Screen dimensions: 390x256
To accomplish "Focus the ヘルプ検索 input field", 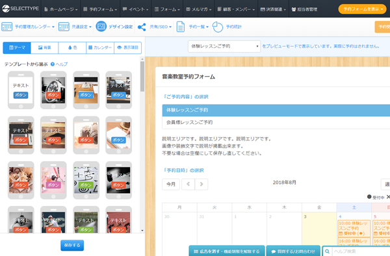I will pos(361,251).
